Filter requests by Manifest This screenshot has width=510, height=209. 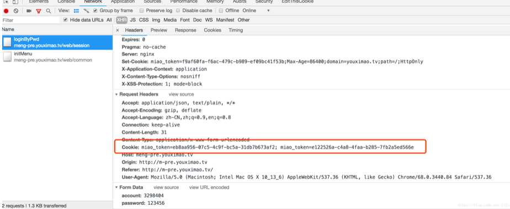coord(225,20)
